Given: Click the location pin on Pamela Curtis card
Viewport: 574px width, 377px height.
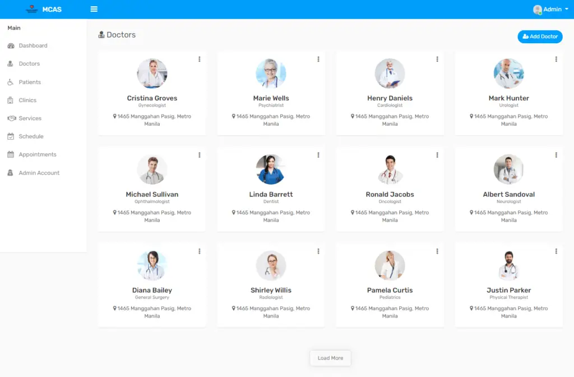Looking at the screenshot, I should pos(351,308).
